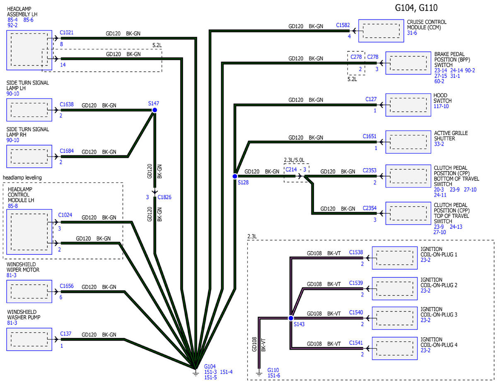This screenshot has width=497, height=384.
Task: Open page reference 85-6 for Headlamp Assembly
Action: coord(29,19)
